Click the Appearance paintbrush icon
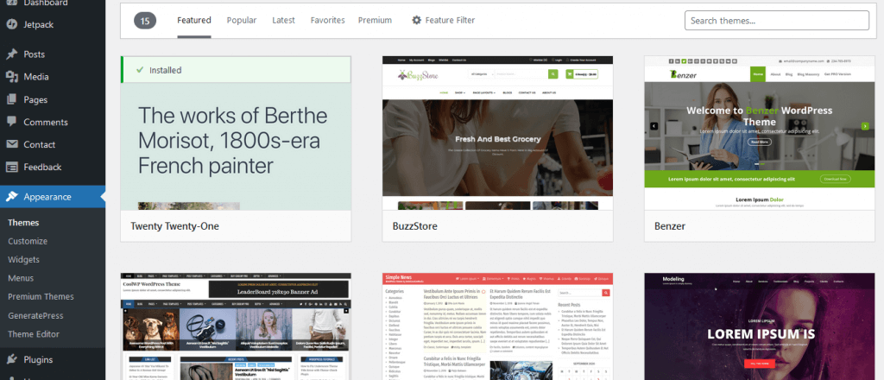The image size is (884, 380). (x=11, y=197)
